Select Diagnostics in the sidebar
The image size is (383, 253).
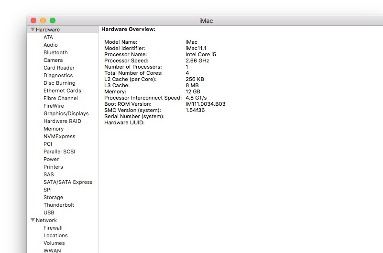(58, 75)
